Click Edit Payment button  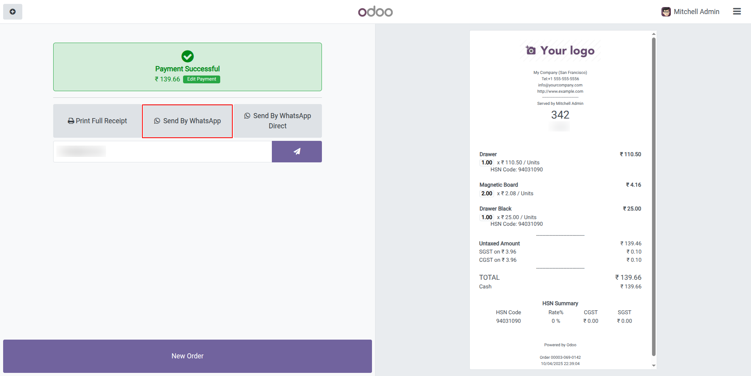click(x=201, y=79)
